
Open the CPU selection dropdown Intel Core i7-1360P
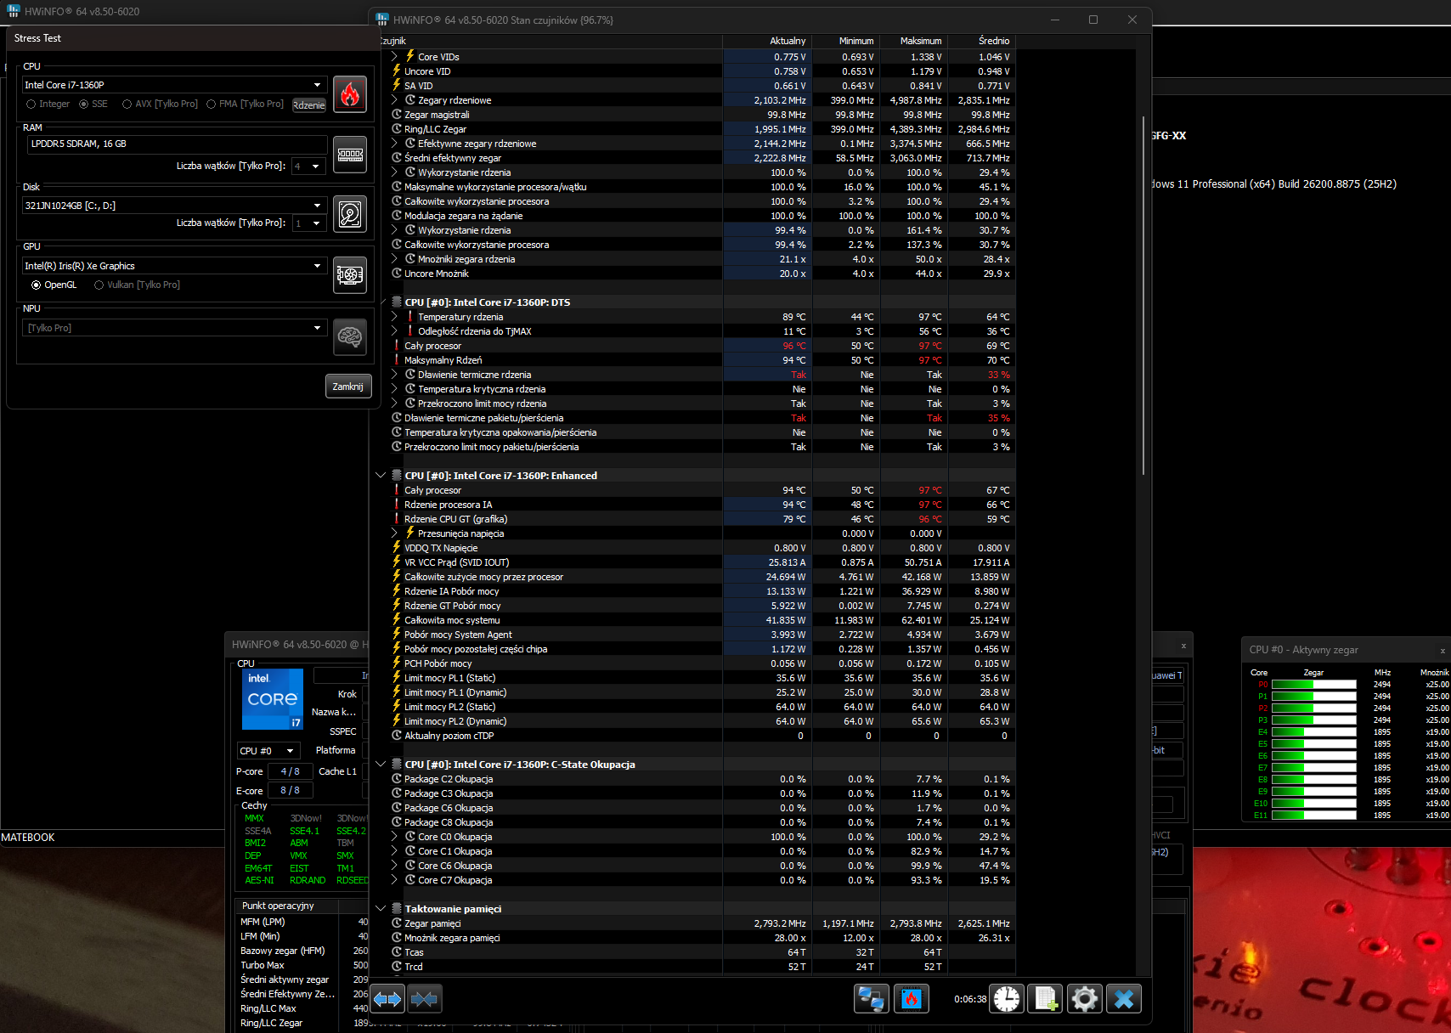[174, 85]
